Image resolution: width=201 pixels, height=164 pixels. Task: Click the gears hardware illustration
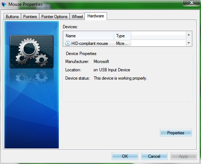(x=32, y=51)
